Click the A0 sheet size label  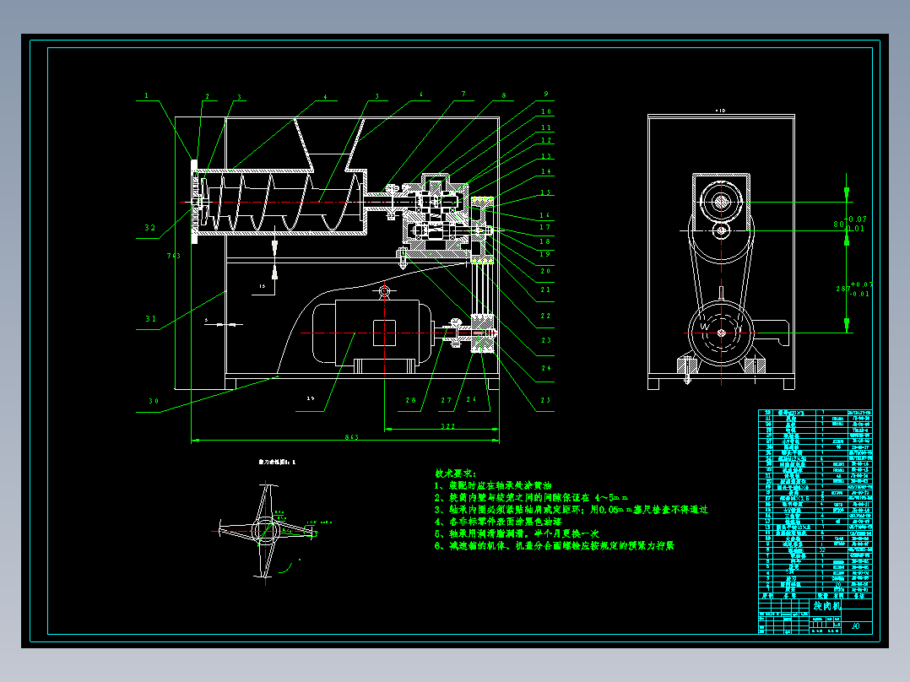[x=855, y=626]
